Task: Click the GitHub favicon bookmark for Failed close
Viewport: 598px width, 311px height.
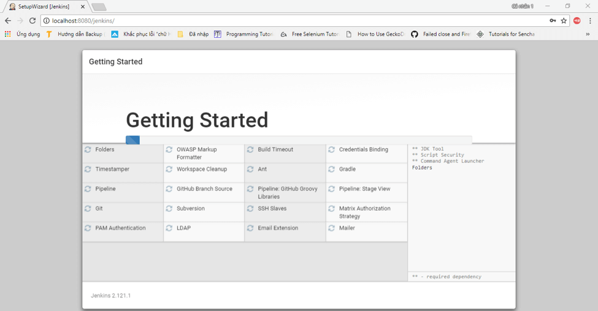Action: (x=415, y=34)
